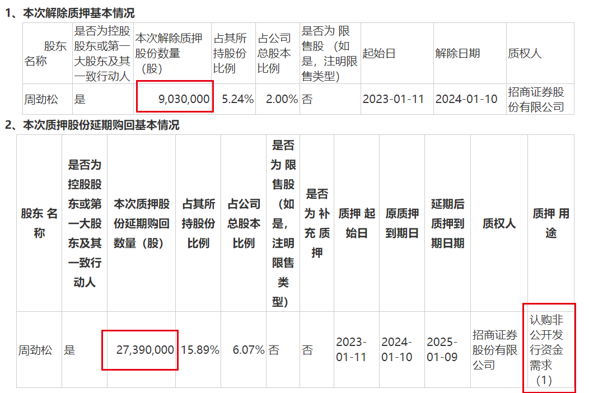The width and height of the screenshot is (589, 393).
Task: Click the 2.00% total share capital cell
Action: (277, 99)
